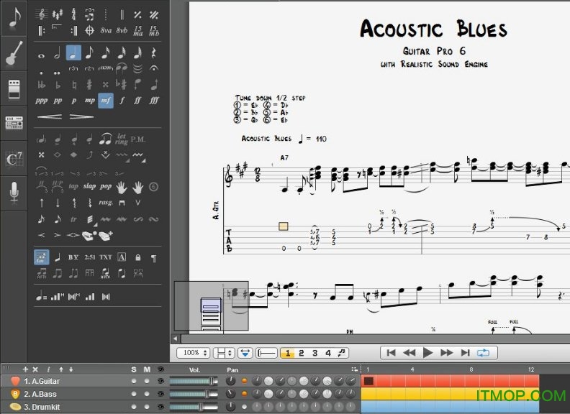Mute the A.Bass track
The image size is (570, 414).
[147, 394]
